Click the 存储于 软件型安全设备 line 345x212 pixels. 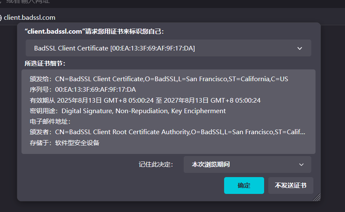pyautogui.click(x=64, y=143)
